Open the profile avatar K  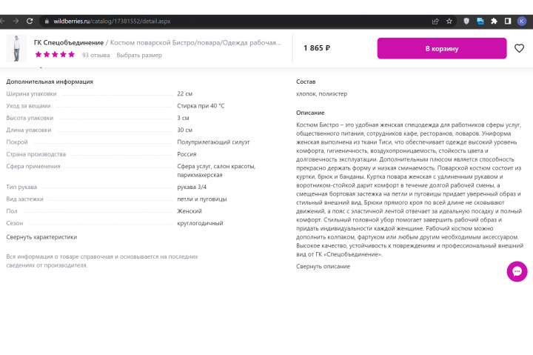pyautogui.click(x=522, y=21)
